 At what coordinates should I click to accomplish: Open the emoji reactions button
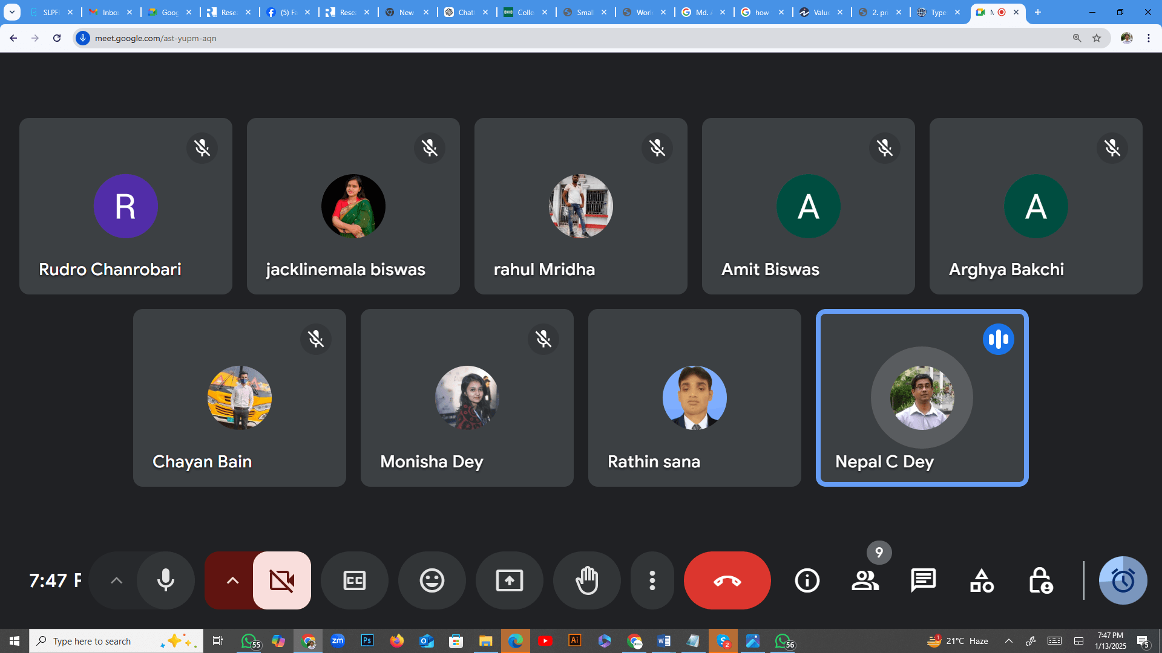coord(432,580)
